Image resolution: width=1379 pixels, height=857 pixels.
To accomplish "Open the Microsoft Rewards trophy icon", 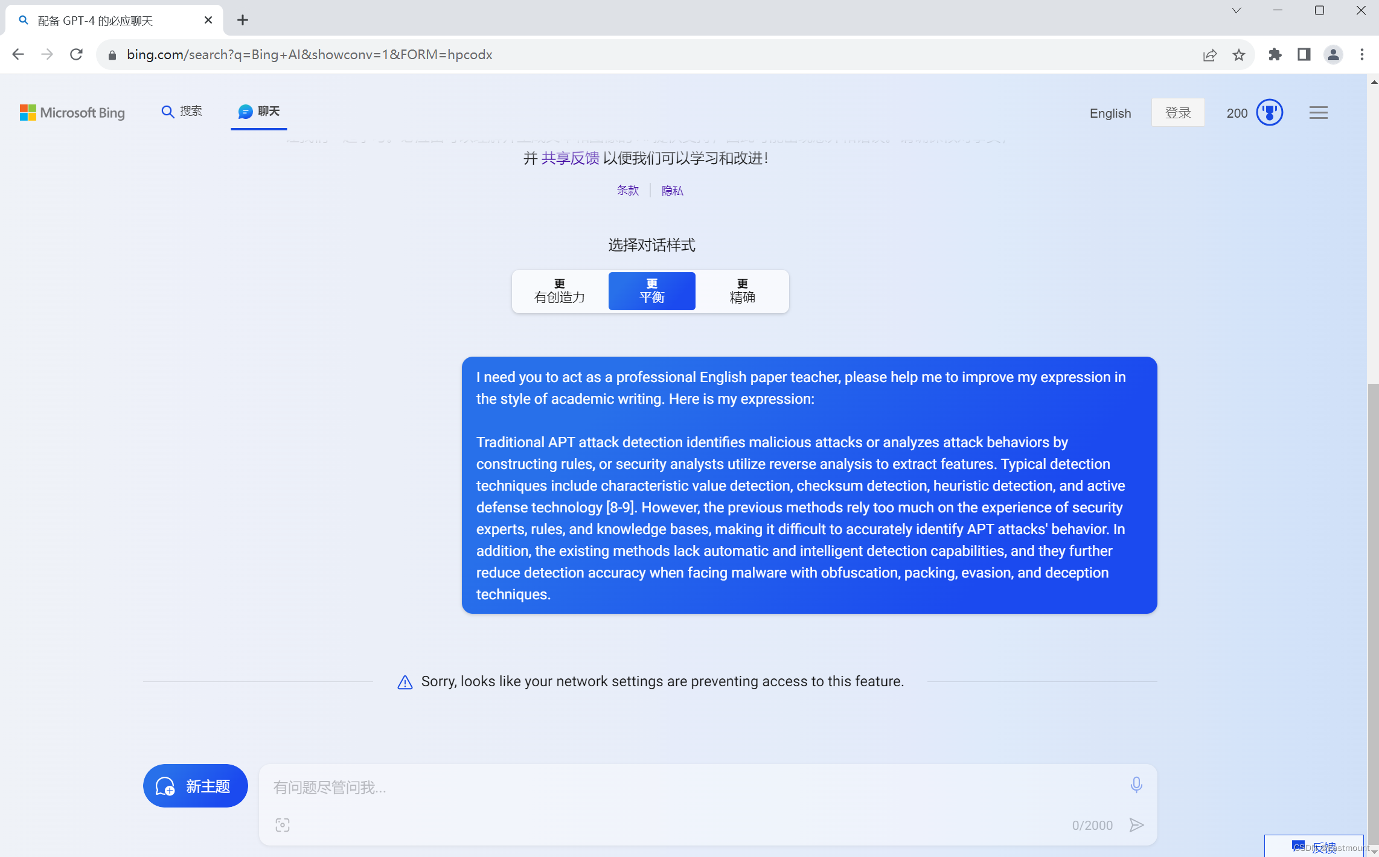I will click(x=1269, y=113).
